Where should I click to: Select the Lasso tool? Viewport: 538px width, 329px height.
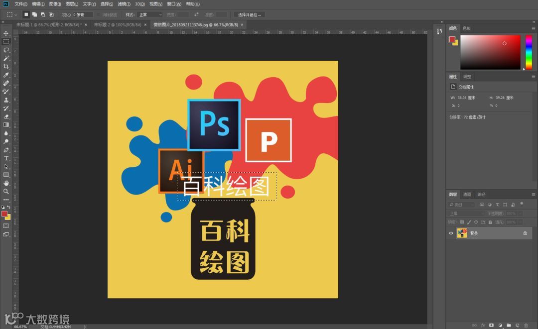tap(6, 50)
